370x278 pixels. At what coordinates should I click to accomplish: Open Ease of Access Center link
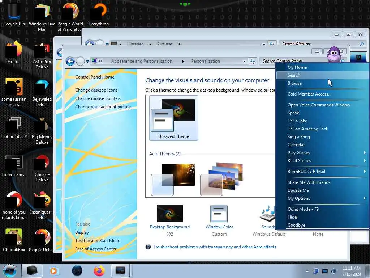(95, 249)
